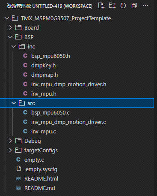The width and height of the screenshot is (157, 196).
Task: Open README.html in the file tree
Action: tap(41, 179)
